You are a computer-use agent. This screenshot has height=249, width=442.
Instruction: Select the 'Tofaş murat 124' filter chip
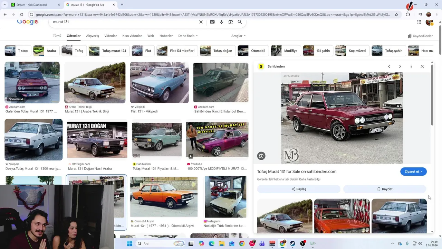[109, 51]
